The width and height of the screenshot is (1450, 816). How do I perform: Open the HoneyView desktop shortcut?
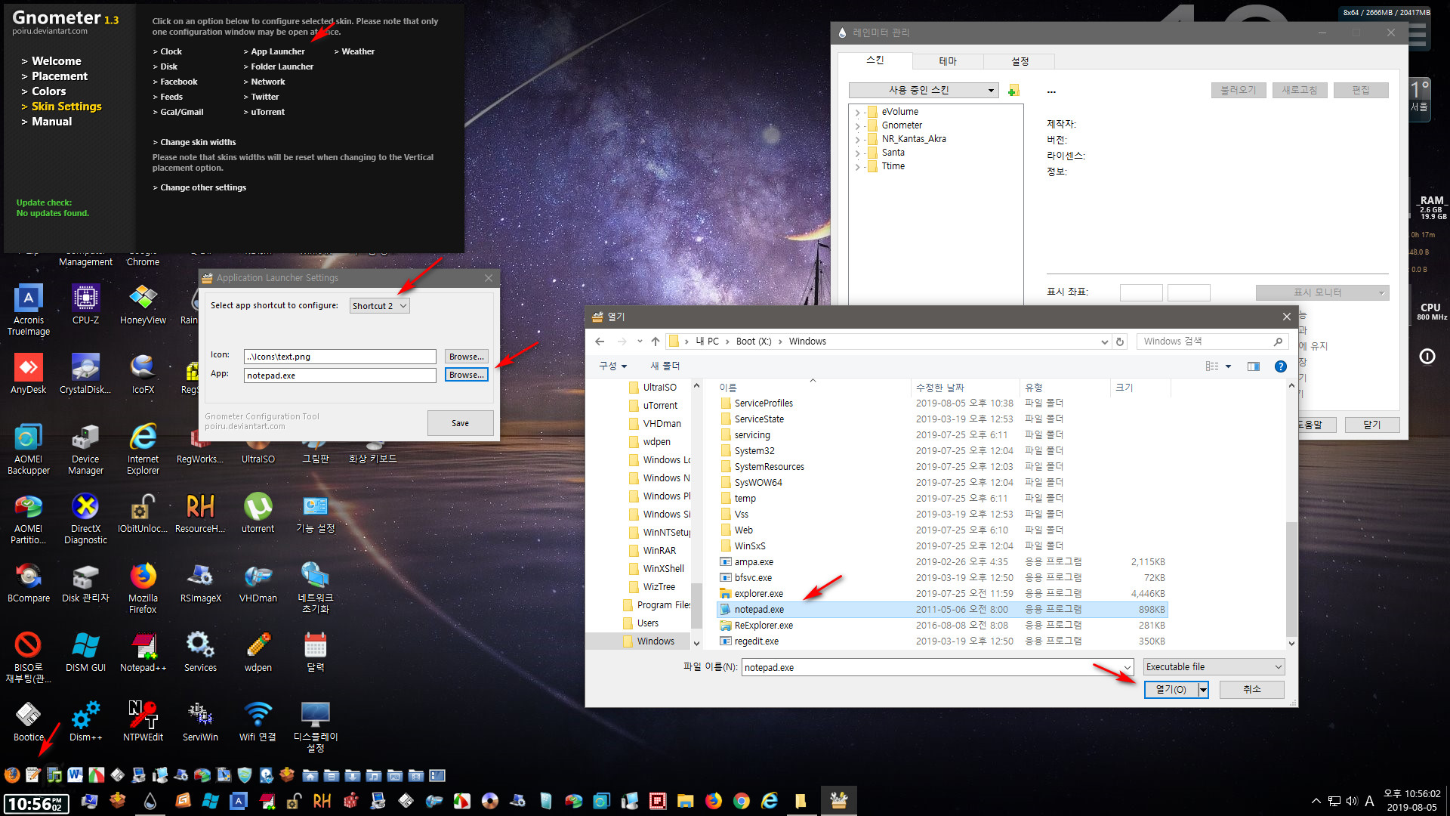143,304
